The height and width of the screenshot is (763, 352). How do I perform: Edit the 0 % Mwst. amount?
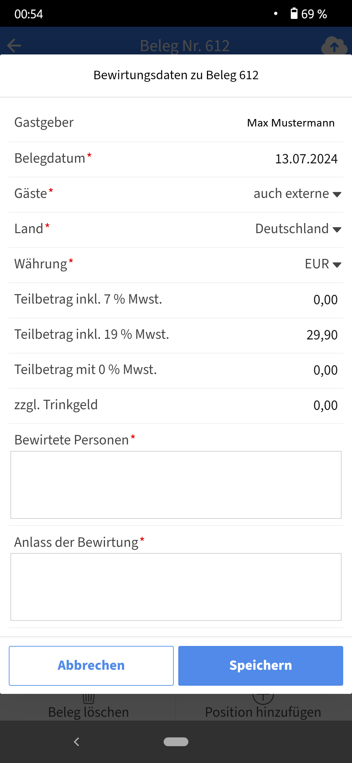tap(325, 370)
